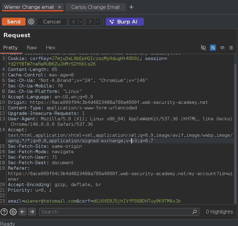Jump to previous search match arrow
Image resolution: width=238 pixels, height=226 pixels.
point(23,212)
